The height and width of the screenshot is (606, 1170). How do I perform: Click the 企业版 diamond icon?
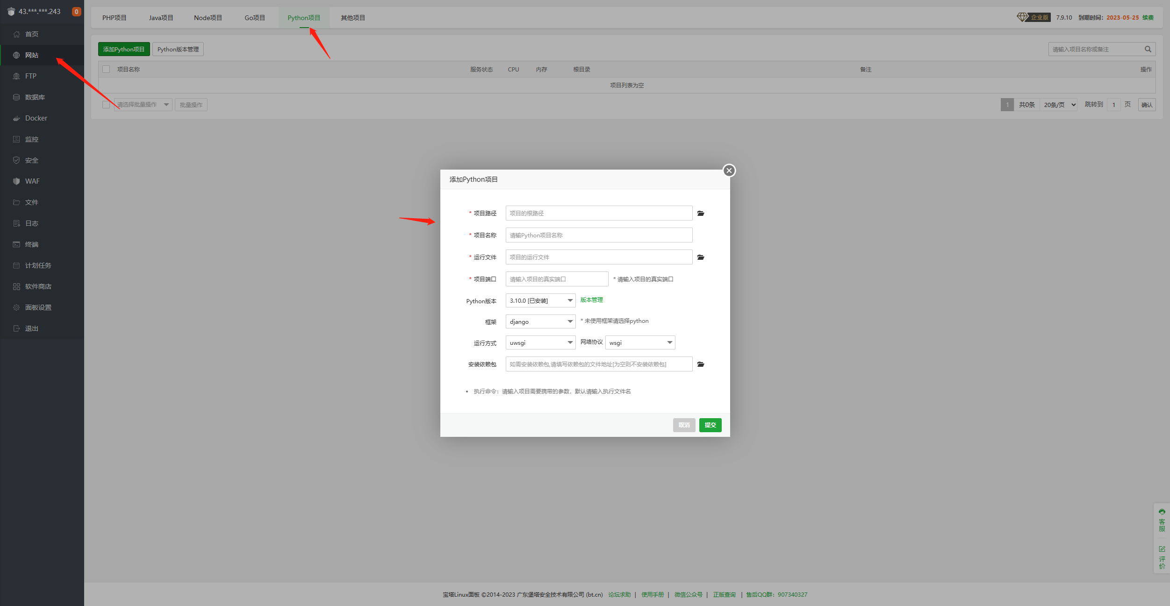coord(1022,17)
